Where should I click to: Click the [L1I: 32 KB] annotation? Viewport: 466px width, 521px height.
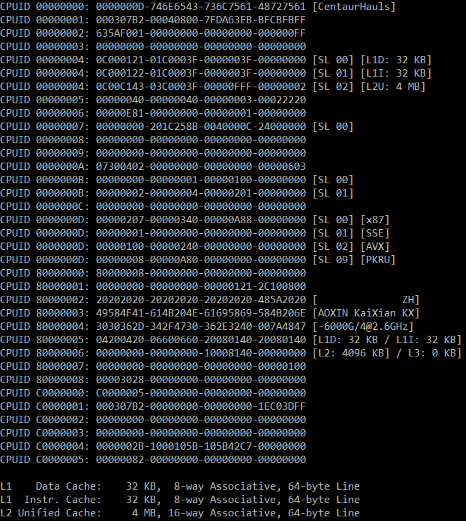coord(396,73)
